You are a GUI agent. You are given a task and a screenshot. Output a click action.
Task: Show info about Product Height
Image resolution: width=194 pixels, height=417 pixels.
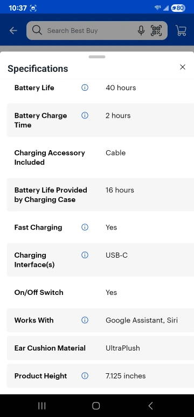tap(85, 376)
